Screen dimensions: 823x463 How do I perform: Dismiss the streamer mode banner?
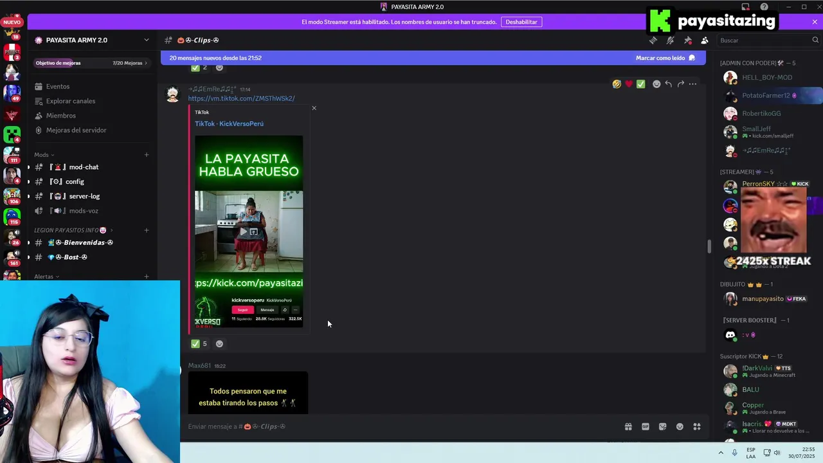pyautogui.click(x=815, y=22)
